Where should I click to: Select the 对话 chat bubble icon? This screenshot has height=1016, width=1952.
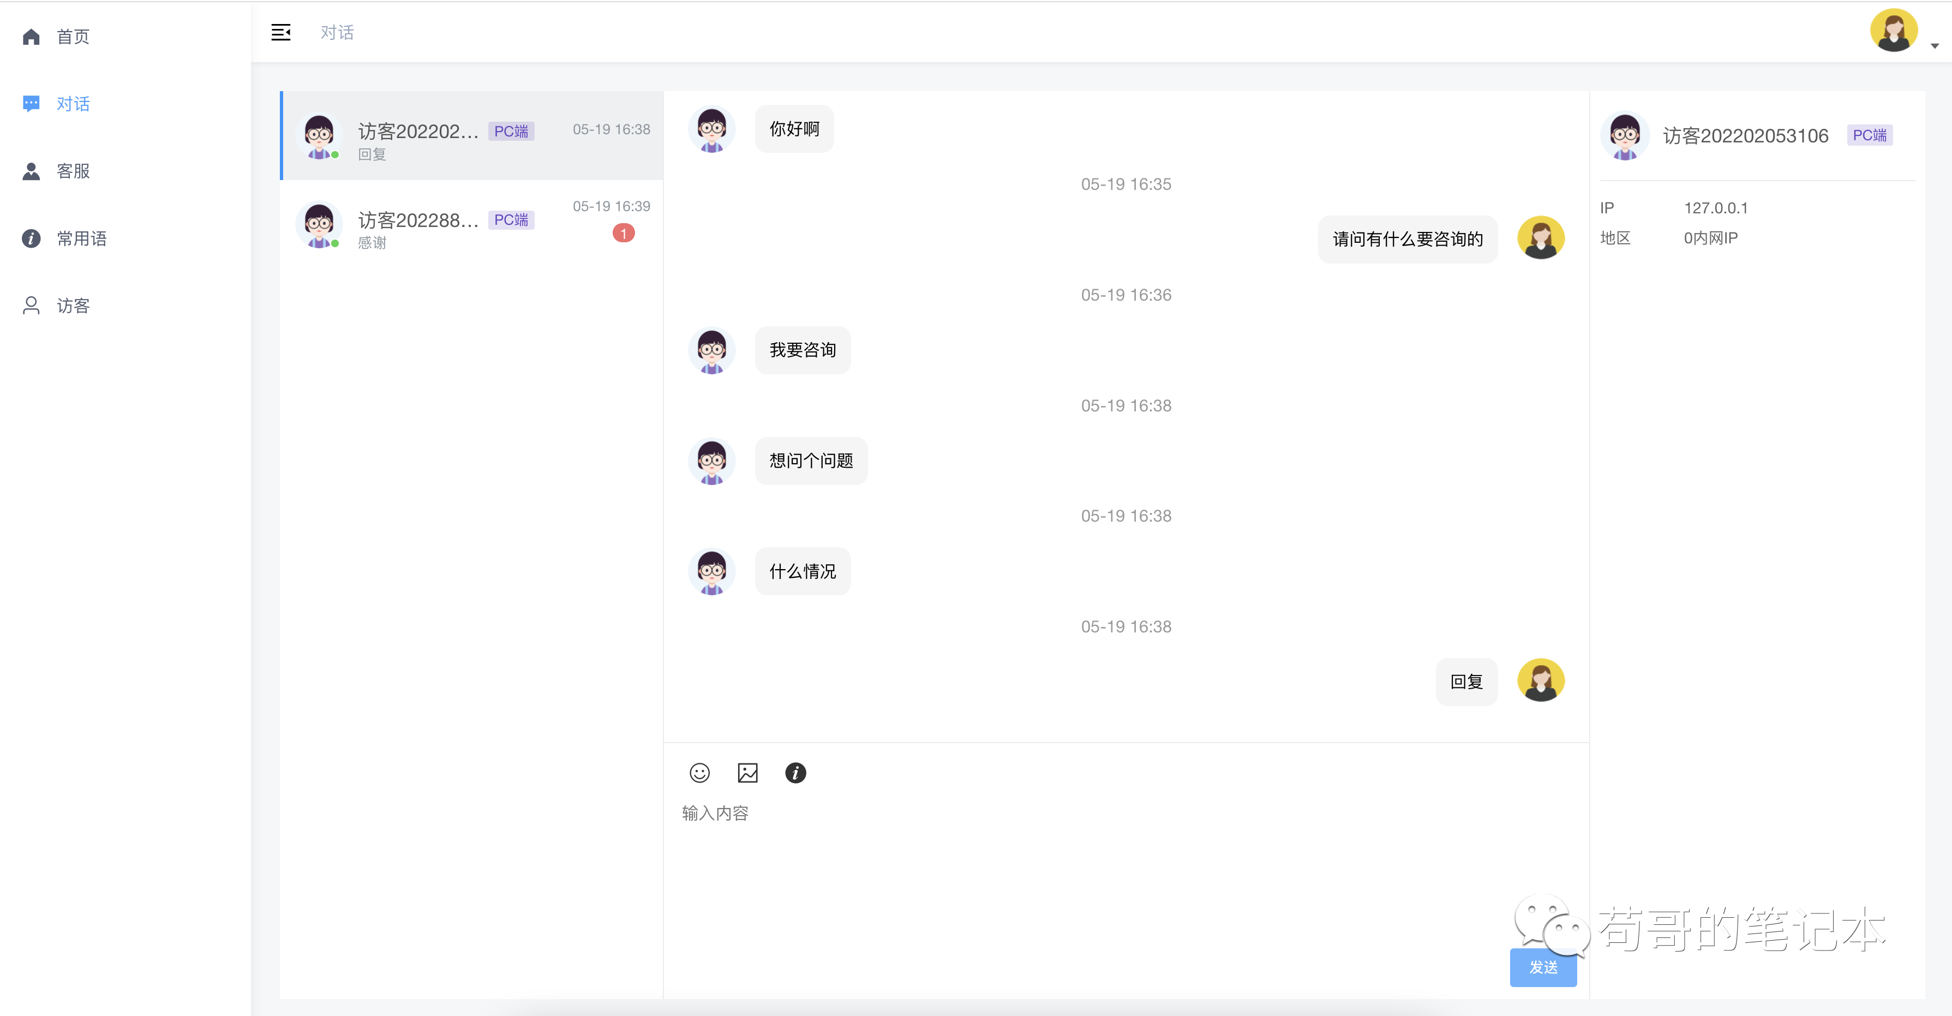(x=31, y=104)
